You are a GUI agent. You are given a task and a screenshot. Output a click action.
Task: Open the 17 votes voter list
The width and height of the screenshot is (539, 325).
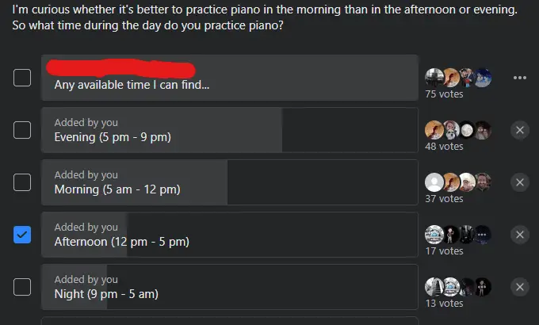444,251
